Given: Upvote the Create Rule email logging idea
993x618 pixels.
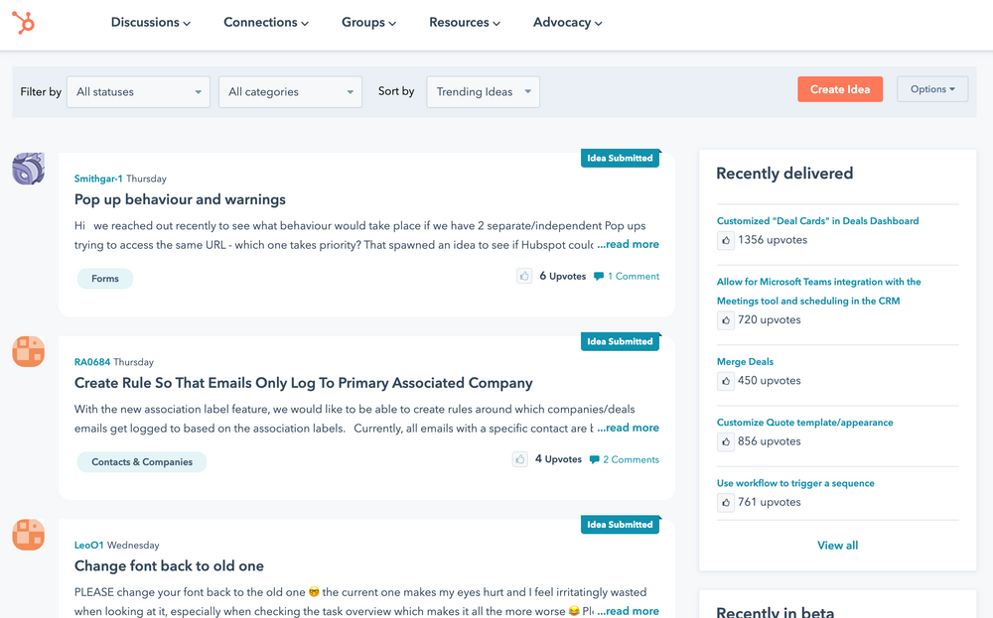Looking at the screenshot, I should coord(519,459).
